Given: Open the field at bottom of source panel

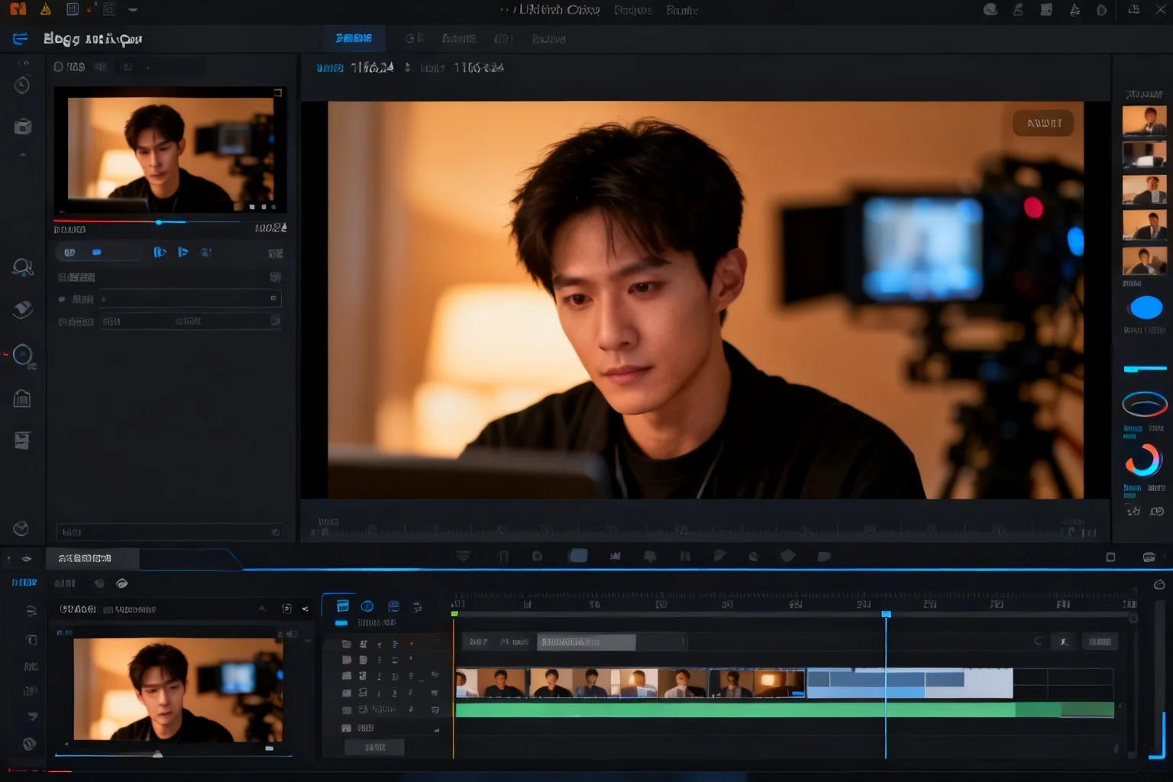Looking at the screenshot, I should pos(170,532).
